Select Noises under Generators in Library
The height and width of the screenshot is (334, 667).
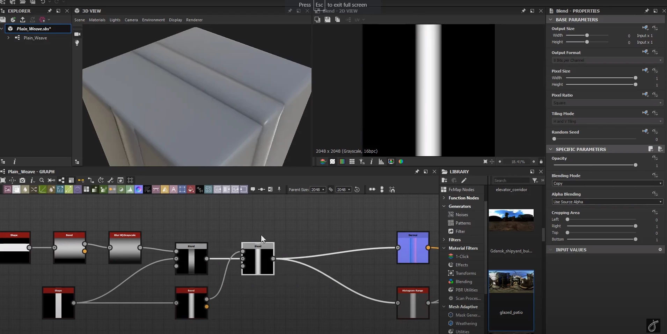[x=461, y=215]
